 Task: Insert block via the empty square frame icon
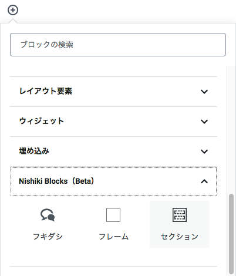click(113, 215)
